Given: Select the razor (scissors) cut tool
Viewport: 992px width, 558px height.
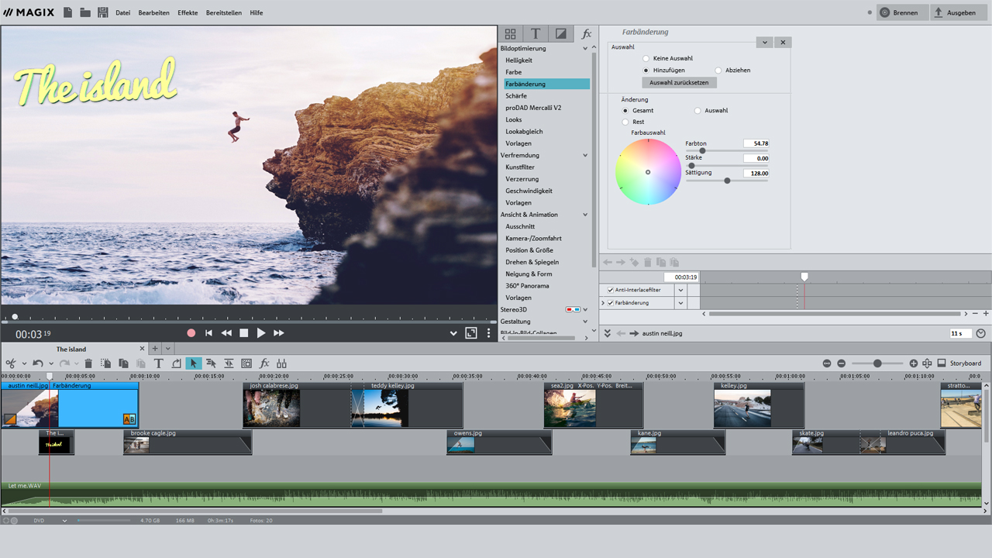Looking at the screenshot, I should click(12, 363).
